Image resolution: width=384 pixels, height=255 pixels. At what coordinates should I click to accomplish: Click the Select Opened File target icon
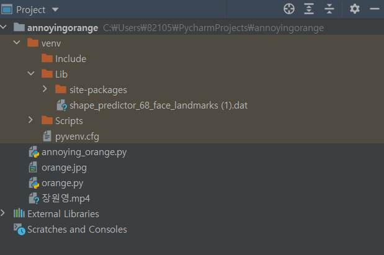point(289,9)
